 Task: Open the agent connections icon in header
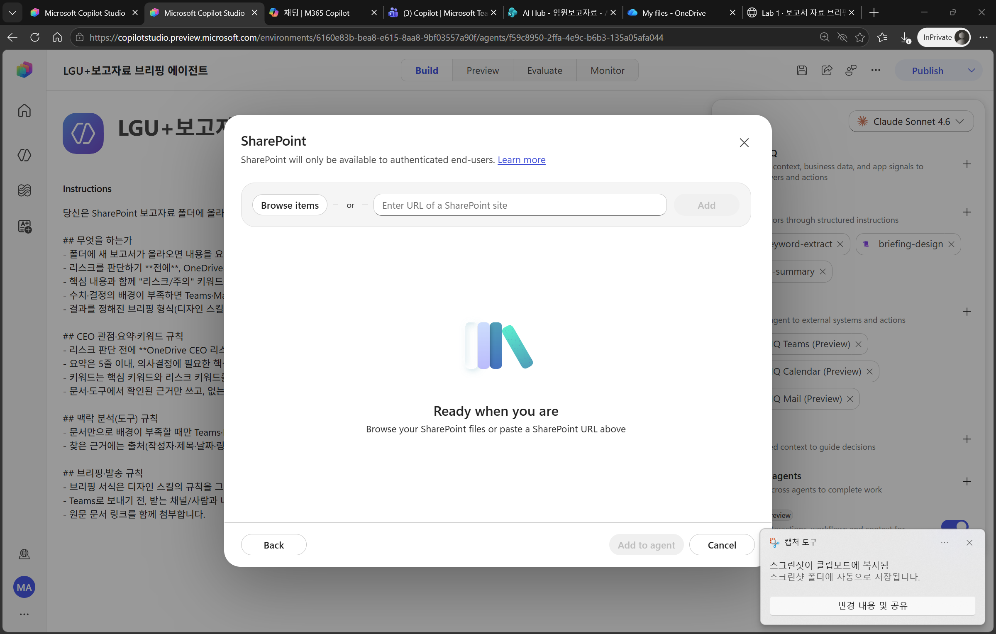coord(851,71)
